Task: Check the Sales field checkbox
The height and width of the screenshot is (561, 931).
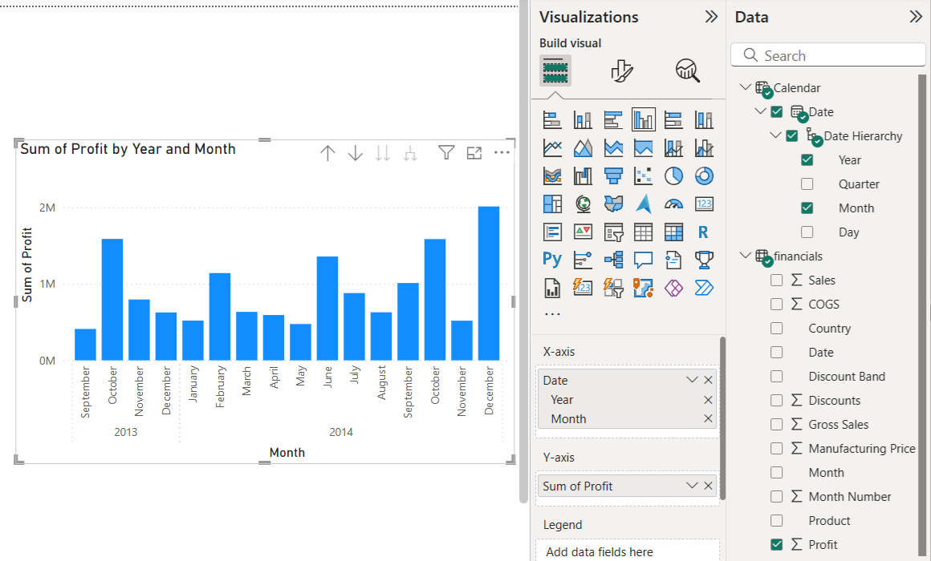Action: pyautogui.click(x=777, y=280)
